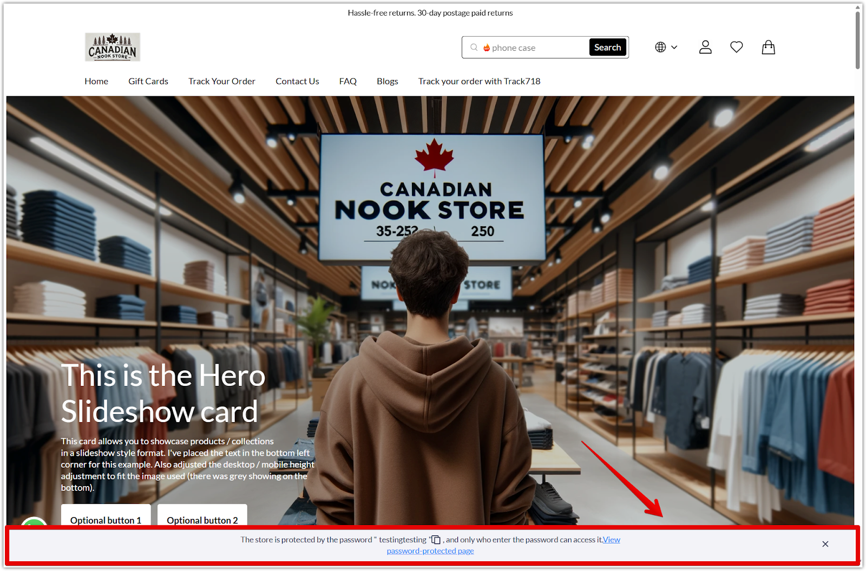Open the Contact Us page
The height and width of the screenshot is (571, 866).
(x=297, y=81)
